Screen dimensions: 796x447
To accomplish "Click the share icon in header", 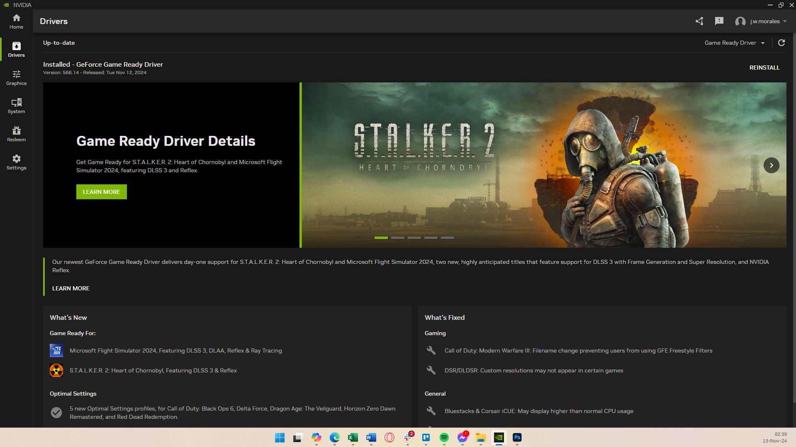I will pyautogui.click(x=699, y=21).
